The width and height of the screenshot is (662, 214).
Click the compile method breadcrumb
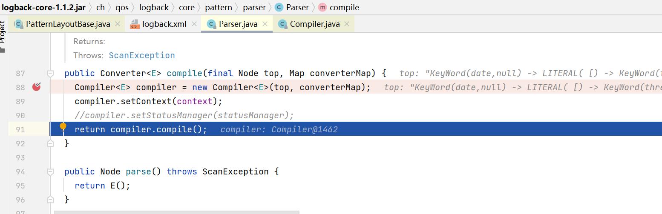tap(344, 7)
